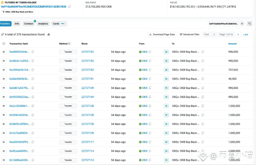Click Download Page Data button
The width and height of the screenshot is (256, 165).
[x=162, y=34]
